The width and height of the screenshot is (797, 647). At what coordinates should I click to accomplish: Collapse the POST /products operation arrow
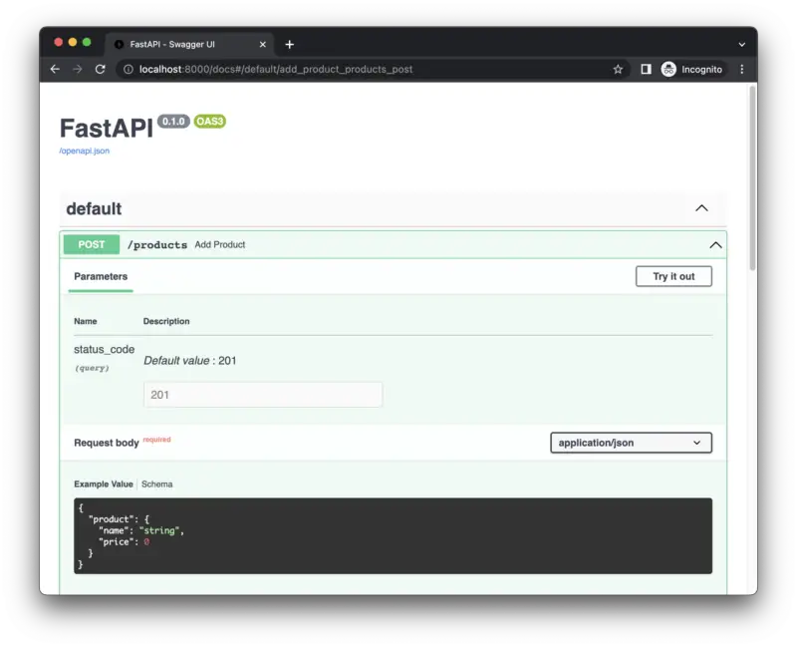click(715, 245)
